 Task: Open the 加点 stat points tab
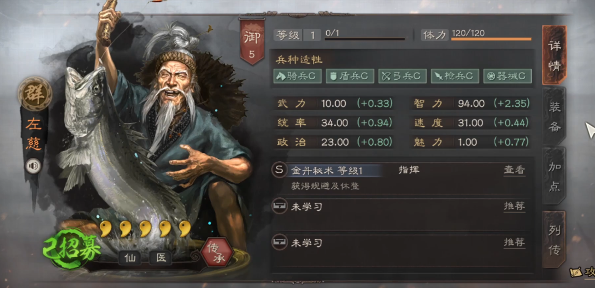(554, 176)
